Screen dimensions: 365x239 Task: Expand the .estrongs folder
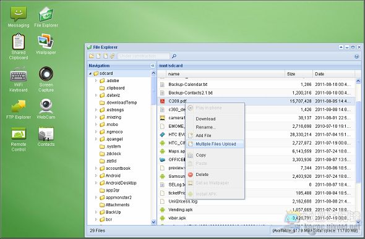[96, 110]
